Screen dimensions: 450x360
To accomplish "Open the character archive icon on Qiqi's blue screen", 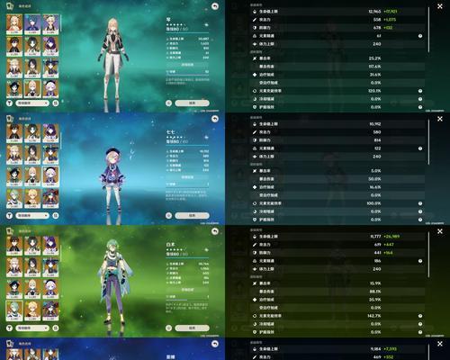I will point(10,119).
